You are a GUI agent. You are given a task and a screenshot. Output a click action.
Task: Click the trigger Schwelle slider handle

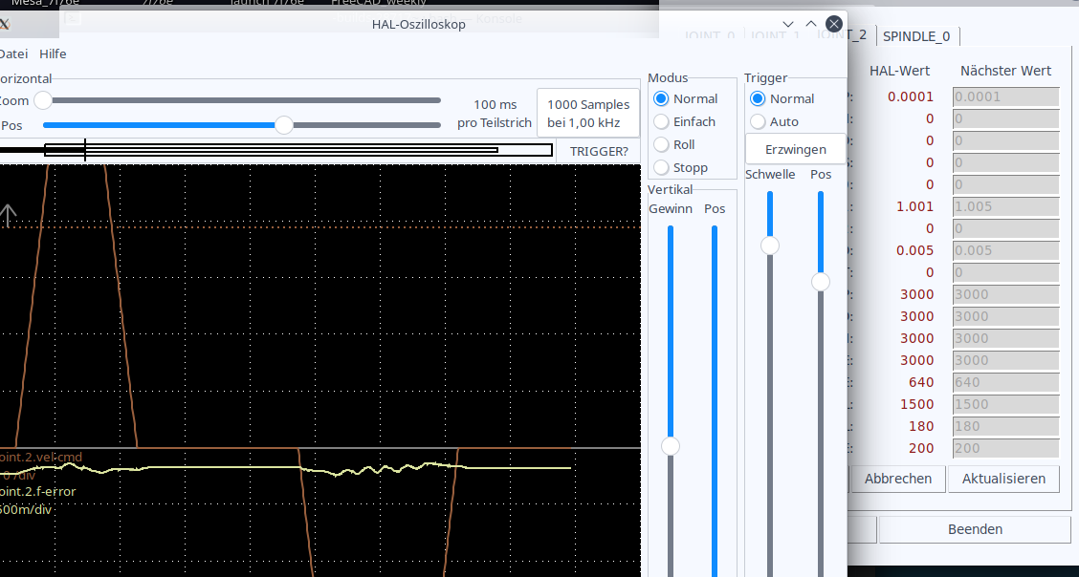770,246
